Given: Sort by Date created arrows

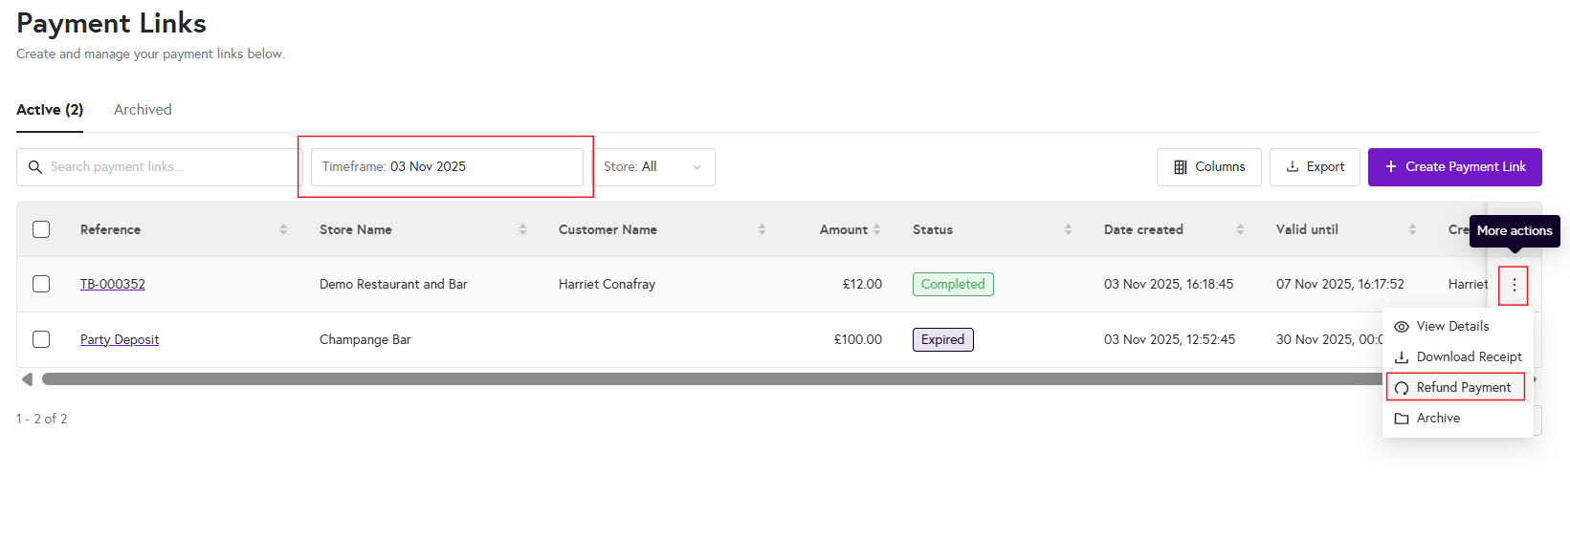Looking at the screenshot, I should pyautogui.click(x=1240, y=229).
